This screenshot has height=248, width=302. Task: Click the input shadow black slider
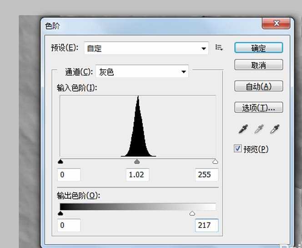[61, 162]
